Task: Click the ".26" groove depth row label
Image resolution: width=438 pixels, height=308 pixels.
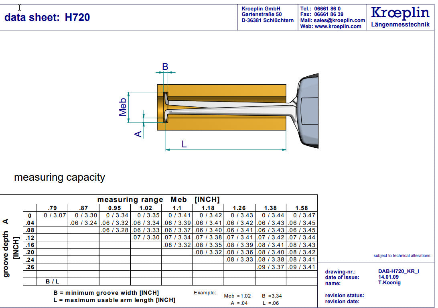Action: click(29, 267)
